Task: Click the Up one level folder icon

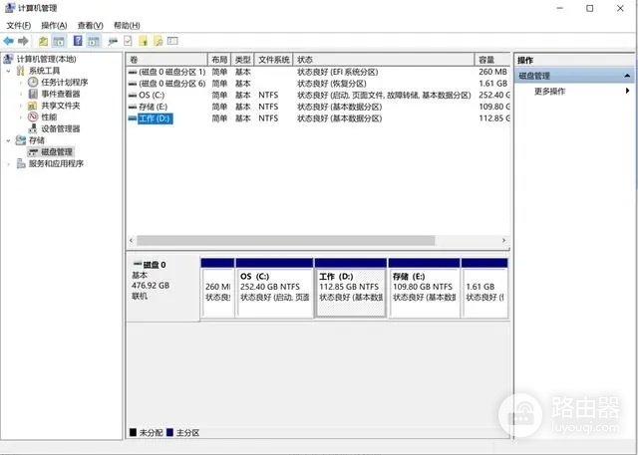Action: pyautogui.click(x=43, y=41)
